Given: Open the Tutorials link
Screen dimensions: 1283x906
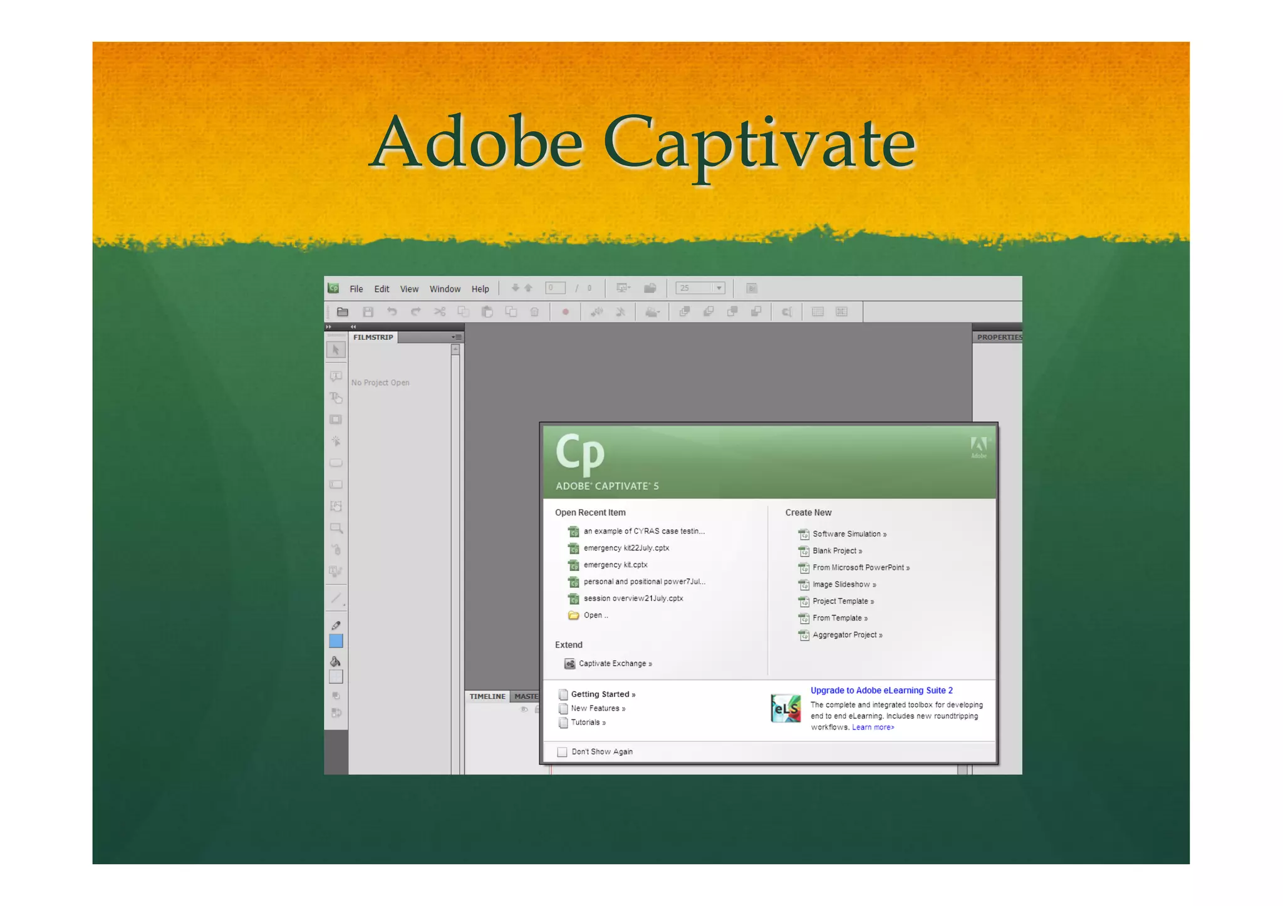Looking at the screenshot, I should 582,723.
